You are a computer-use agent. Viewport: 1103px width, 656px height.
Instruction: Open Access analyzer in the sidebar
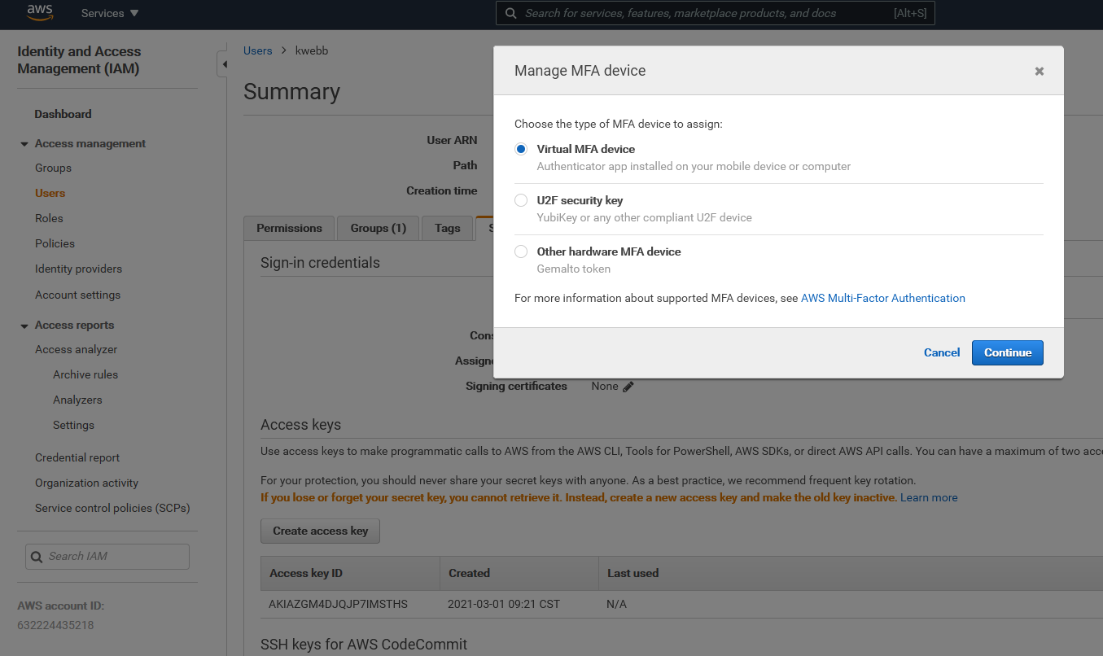tap(76, 349)
